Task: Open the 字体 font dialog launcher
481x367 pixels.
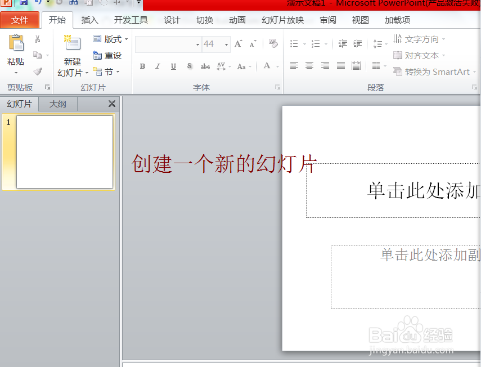Action: coord(277,87)
